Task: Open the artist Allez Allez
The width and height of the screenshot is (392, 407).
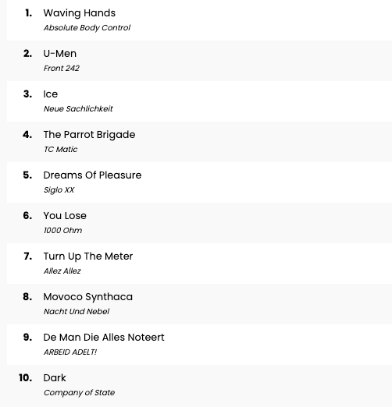Action: coord(62,271)
